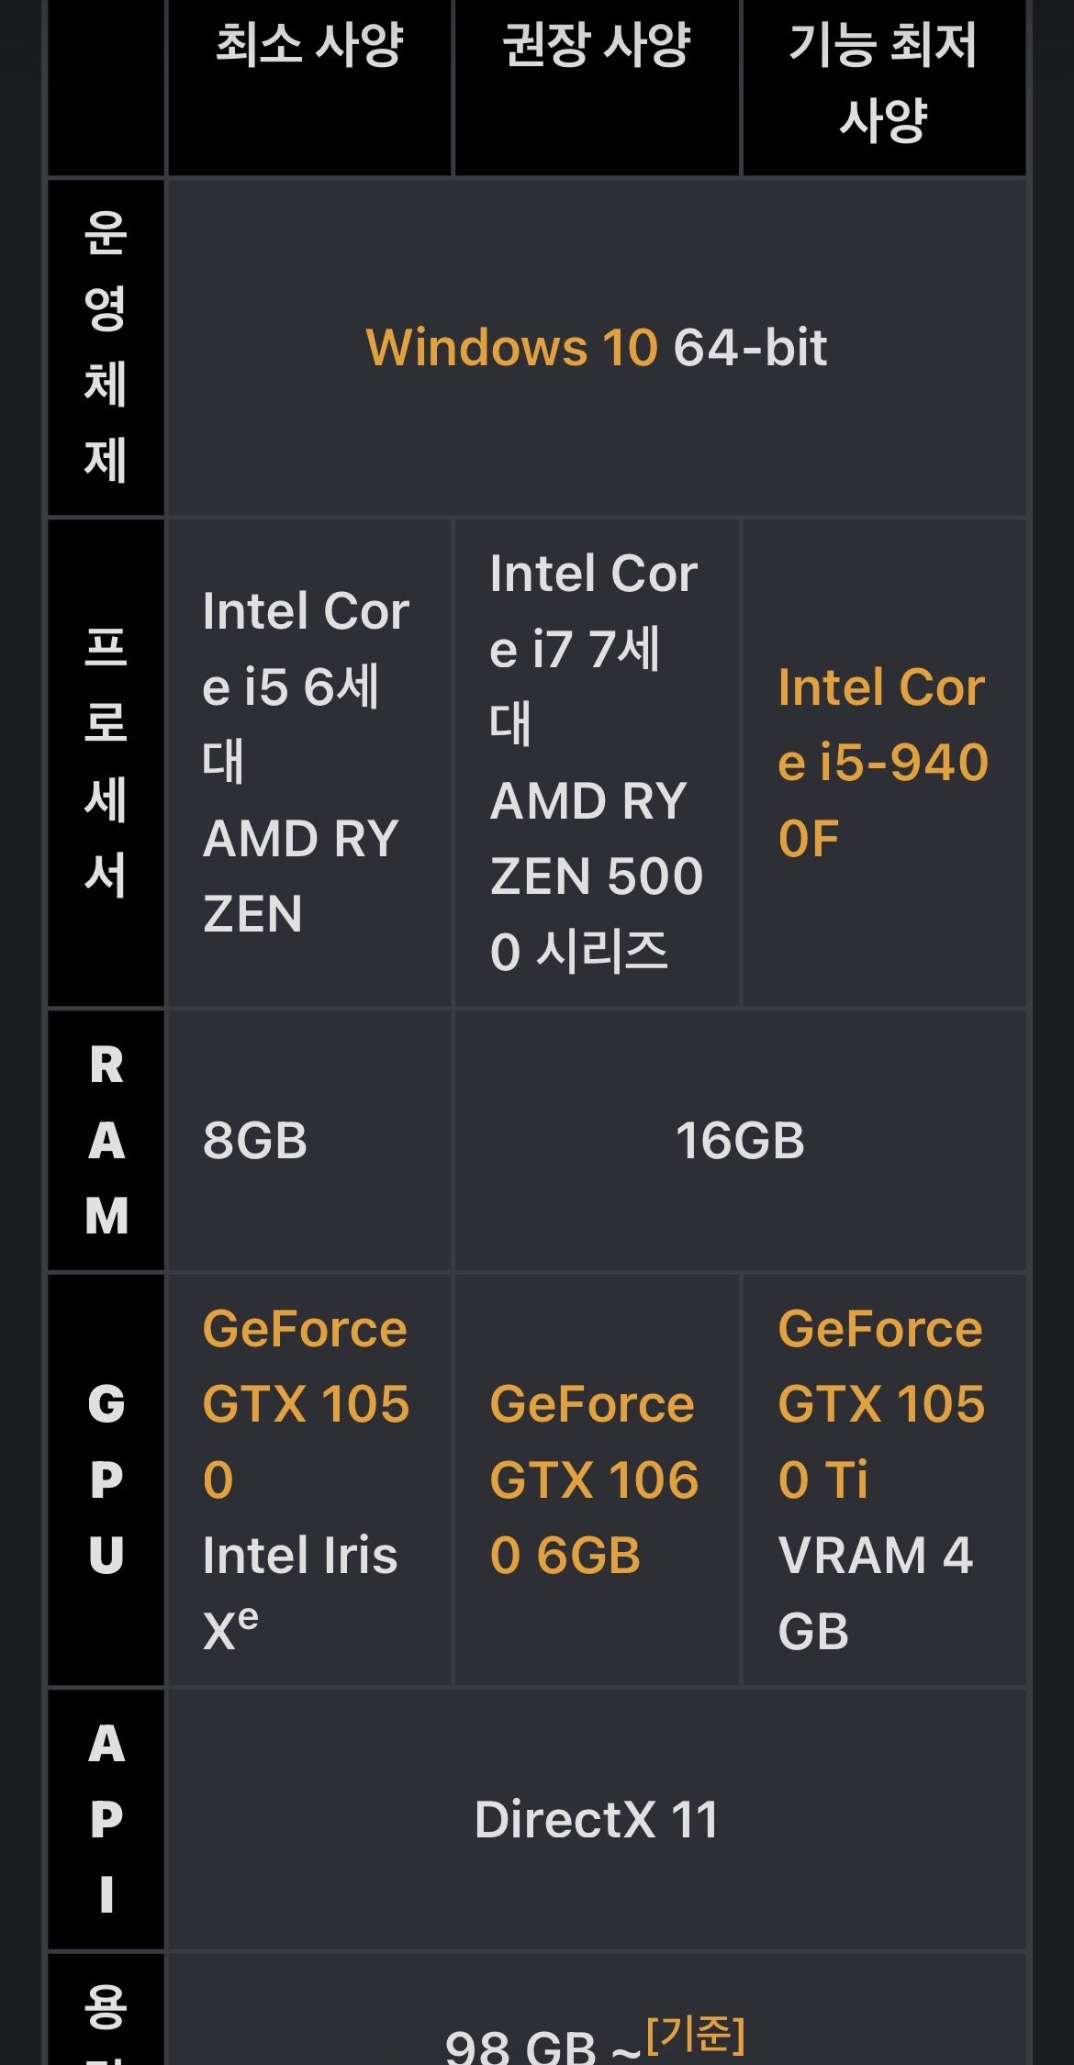Screen dimensions: 1074x2065
Task: Select the GPU row header
Action: pos(106,1479)
